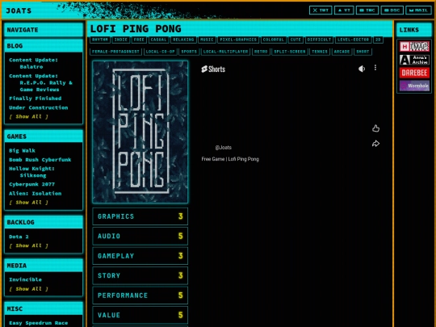Click the JOATS site logo

[x=19, y=10]
